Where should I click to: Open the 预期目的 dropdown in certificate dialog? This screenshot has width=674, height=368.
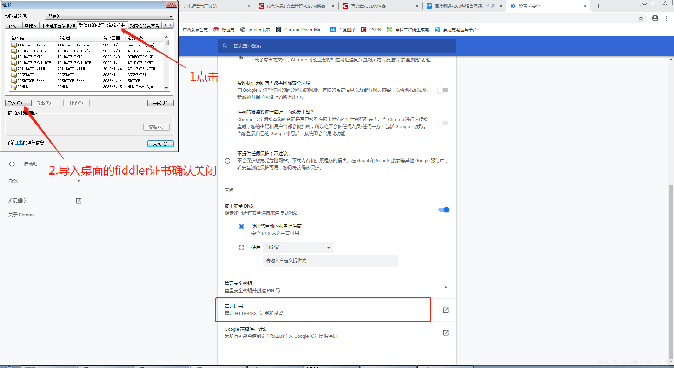coord(171,16)
